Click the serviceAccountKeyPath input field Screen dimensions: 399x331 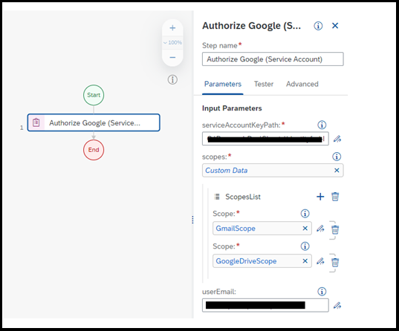tap(265, 139)
